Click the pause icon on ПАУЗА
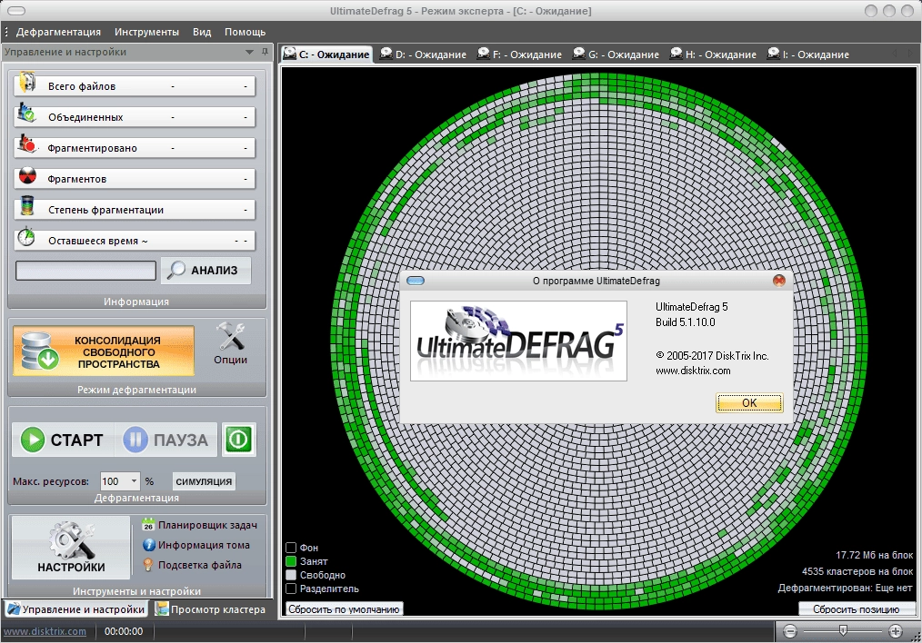922x643 pixels. 135,440
